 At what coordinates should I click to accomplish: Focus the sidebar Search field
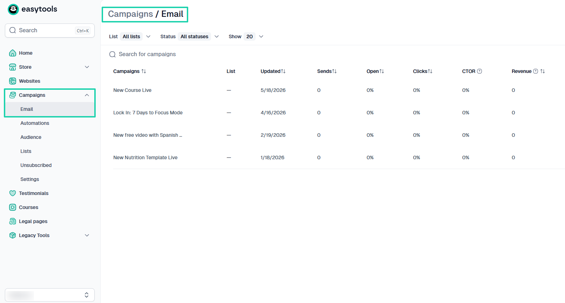coord(50,31)
